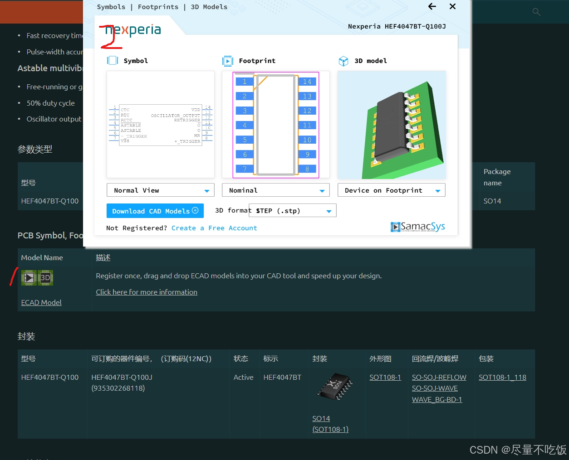
Task: Click the Create a Free Account link
Action: [214, 228]
